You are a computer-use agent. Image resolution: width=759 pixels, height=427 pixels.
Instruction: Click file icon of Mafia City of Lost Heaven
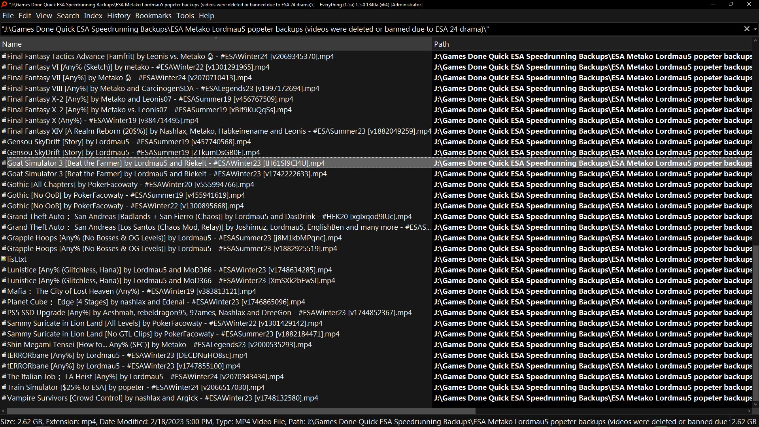4,291
